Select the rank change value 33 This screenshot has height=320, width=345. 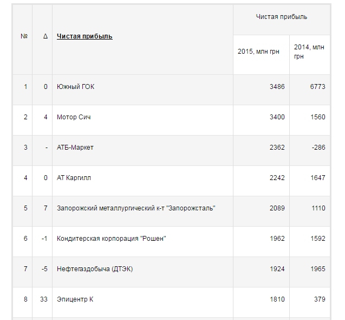pyautogui.click(x=44, y=299)
